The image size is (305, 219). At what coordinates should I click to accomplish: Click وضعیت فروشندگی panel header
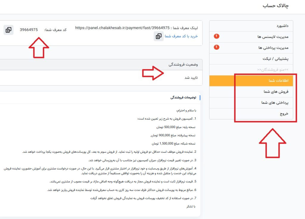click(x=101, y=65)
